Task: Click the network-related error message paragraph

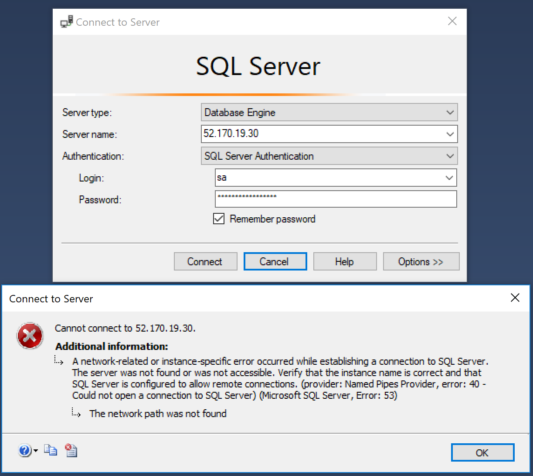Action: (x=279, y=378)
